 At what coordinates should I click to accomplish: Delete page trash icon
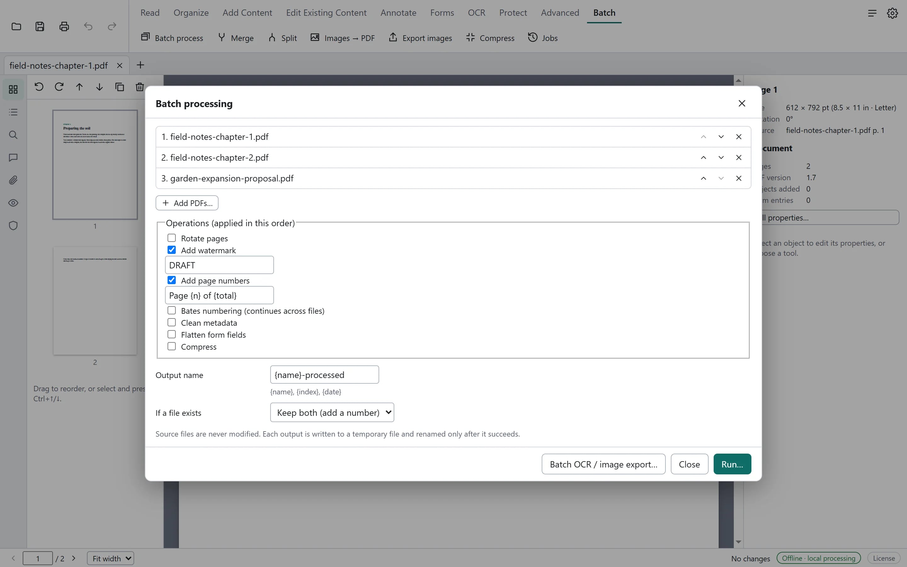pos(140,87)
